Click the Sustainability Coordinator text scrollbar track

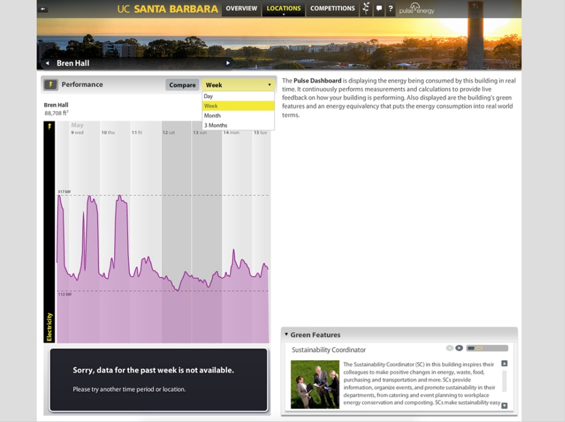click(x=504, y=381)
